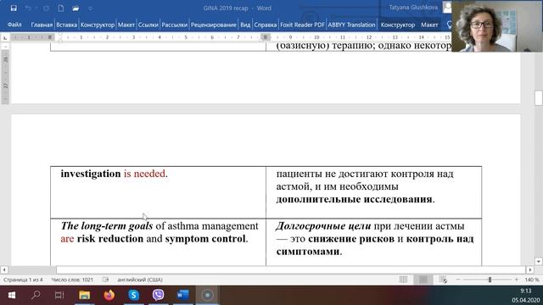Open File Explorer from the taskbar

coord(84,295)
